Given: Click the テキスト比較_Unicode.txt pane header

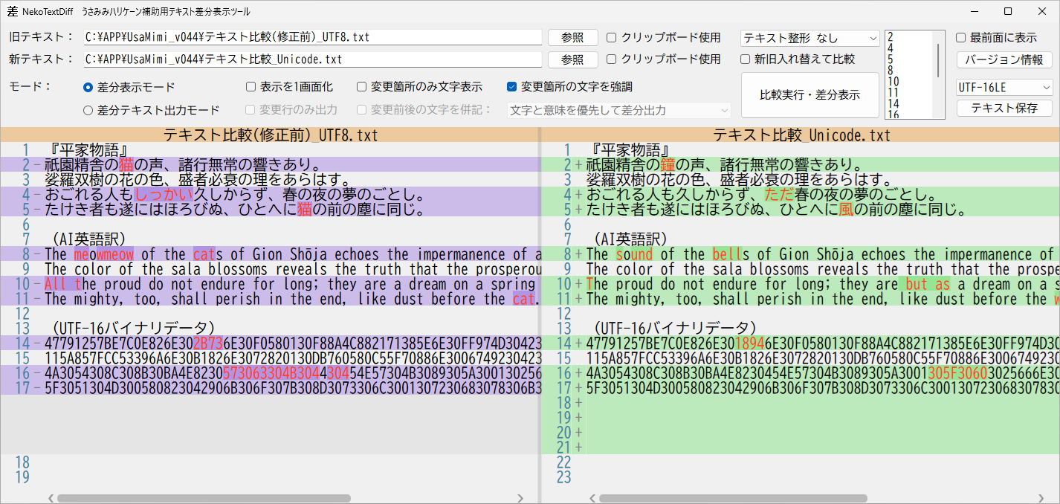Looking at the screenshot, I should tap(801, 135).
